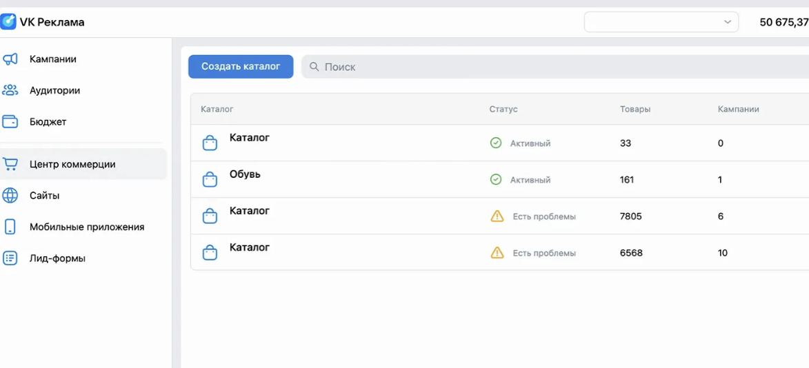
Task: Click the dropdown chevron arrow in header
Action: (728, 22)
